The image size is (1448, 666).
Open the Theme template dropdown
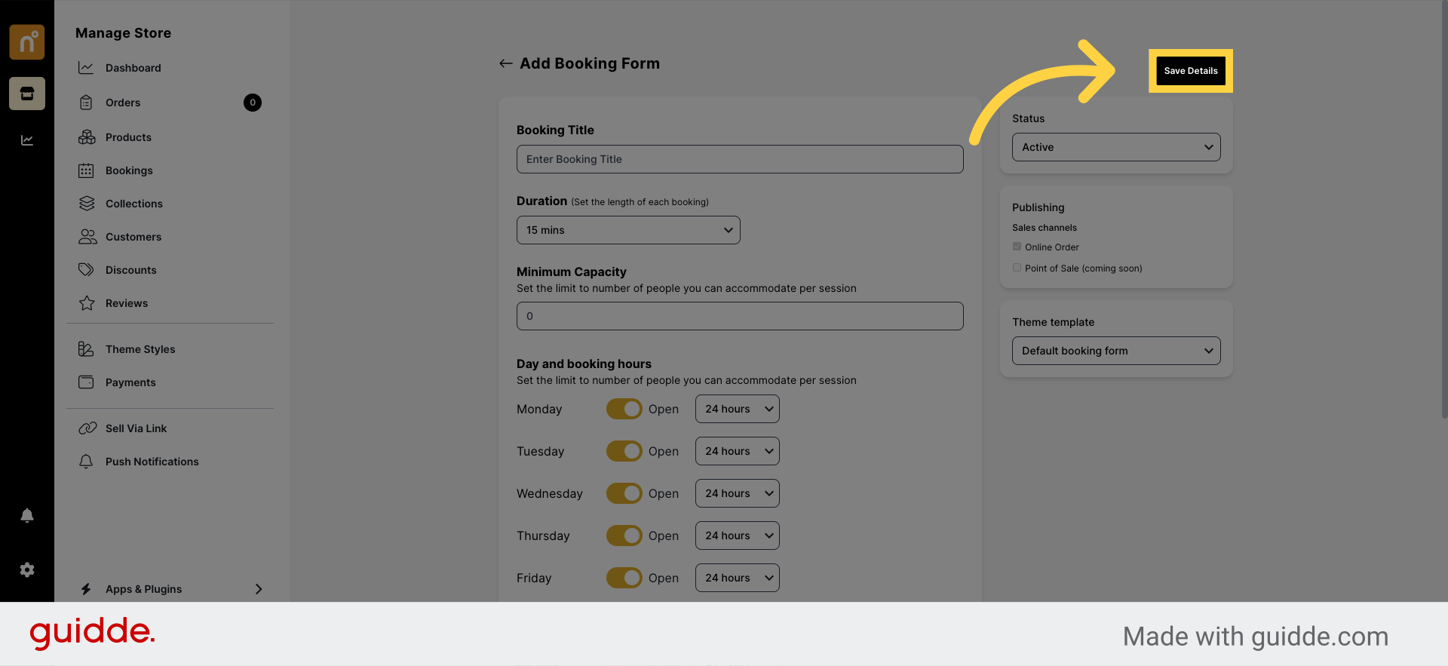pos(1116,351)
